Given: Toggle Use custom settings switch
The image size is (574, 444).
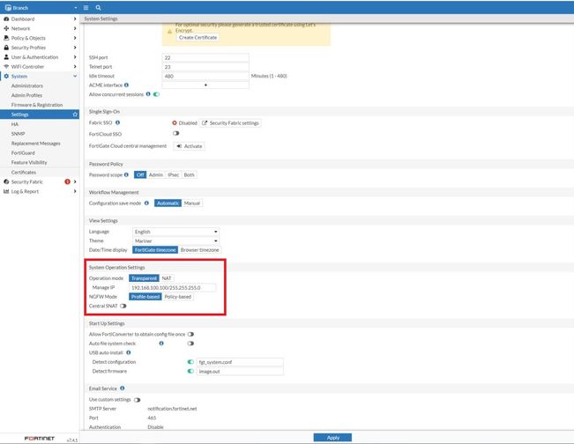Looking at the screenshot, I should click(x=138, y=400).
